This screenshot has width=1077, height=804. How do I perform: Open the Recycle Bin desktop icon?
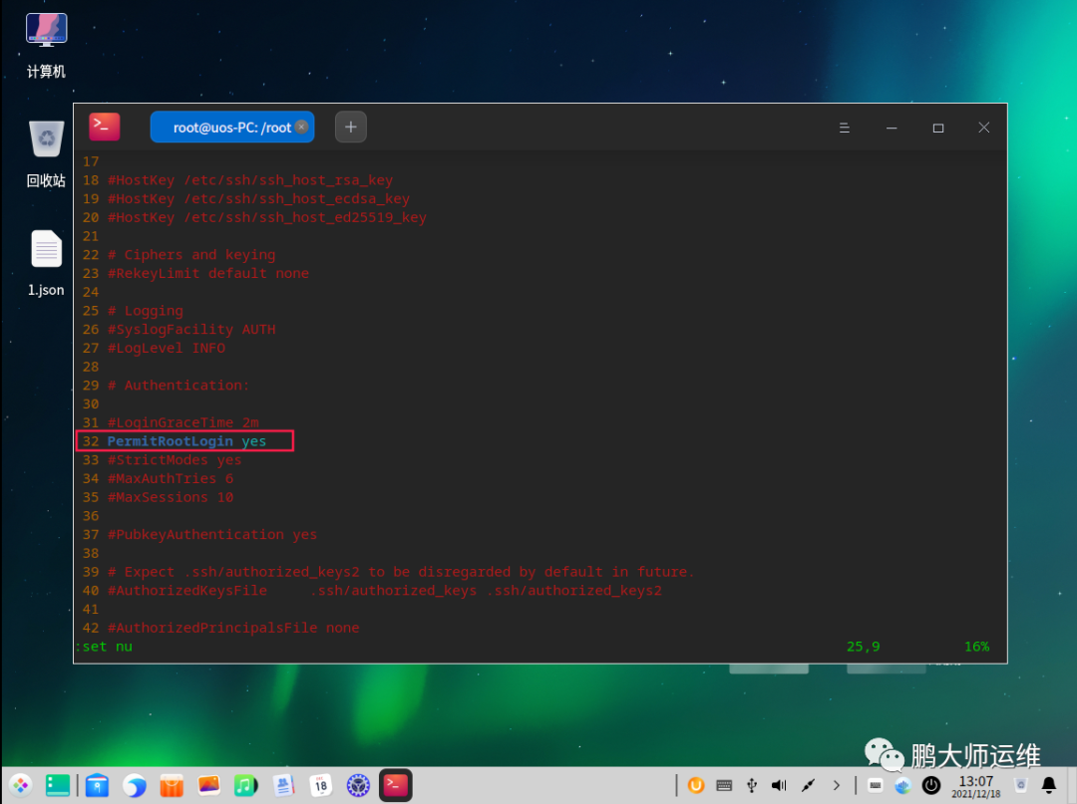46,153
